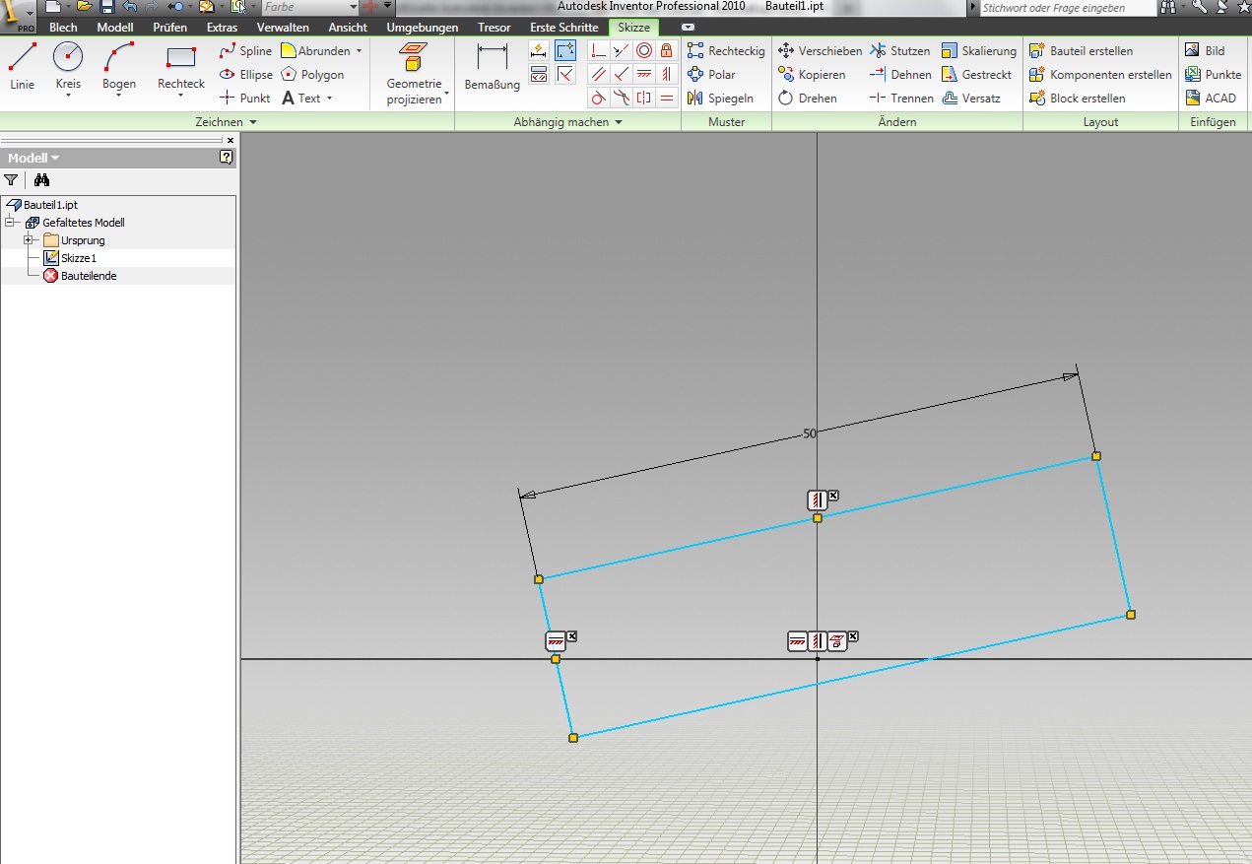Select the Drehen rotate tool
The image size is (1252, 864).
pyautogui.click(x=808, y=99)
